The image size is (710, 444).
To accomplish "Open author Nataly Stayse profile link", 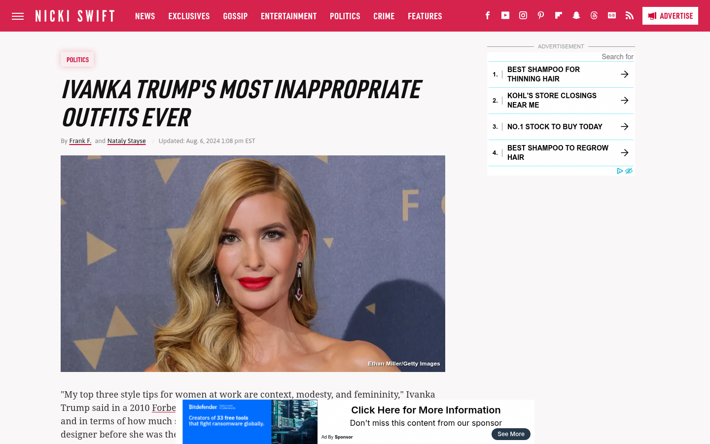I will point(126,141).
